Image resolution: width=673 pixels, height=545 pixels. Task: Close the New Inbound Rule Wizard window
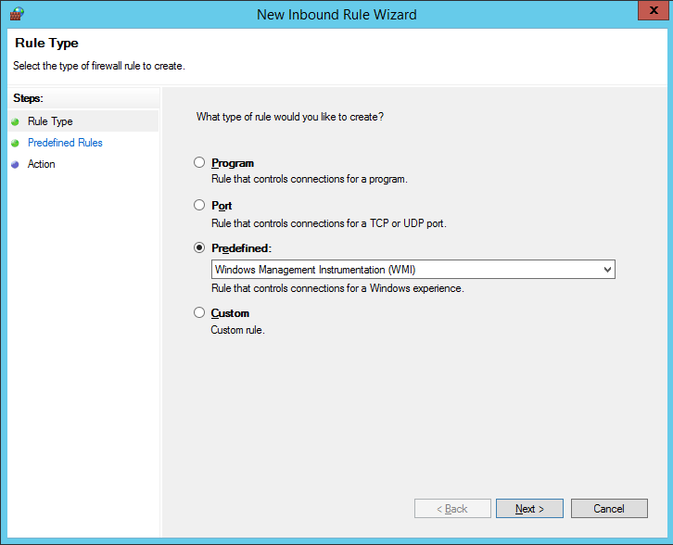click(x=654, y=11)
